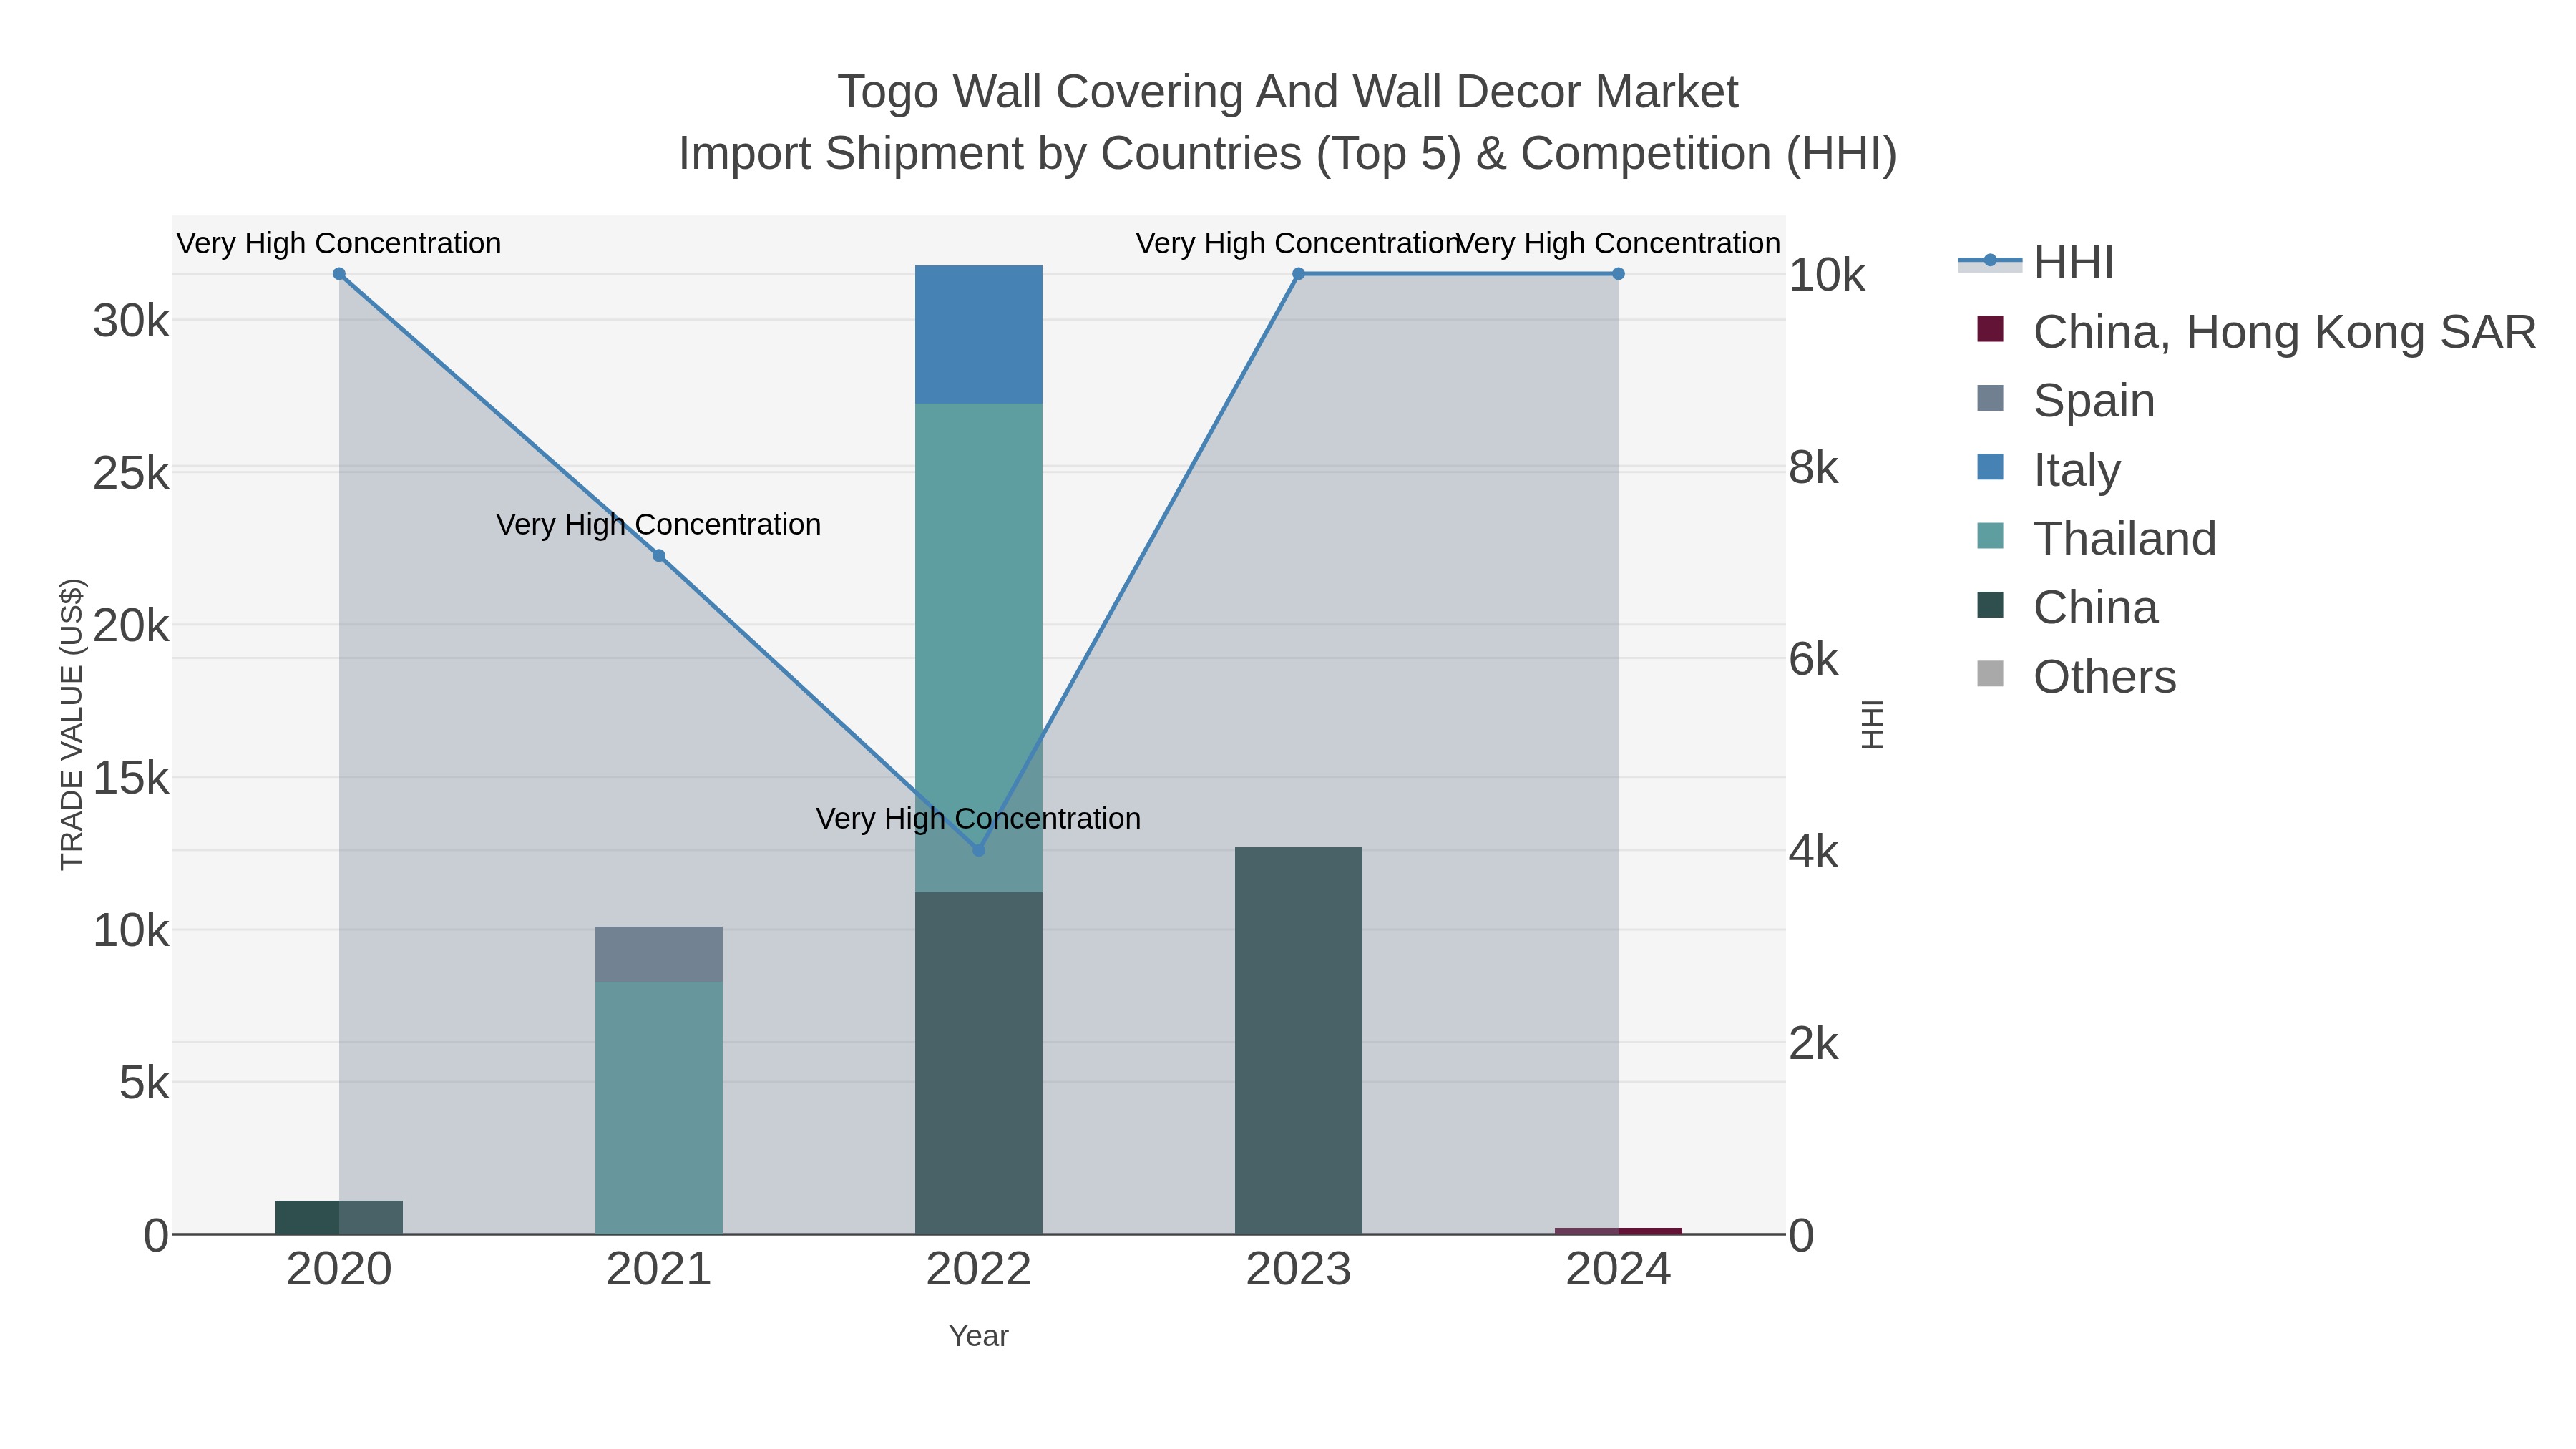The width and height of the screenshot is (2576, 1449).
Task: Click the Thailand segment of 2021 bar
Action: coord(659,1108)
